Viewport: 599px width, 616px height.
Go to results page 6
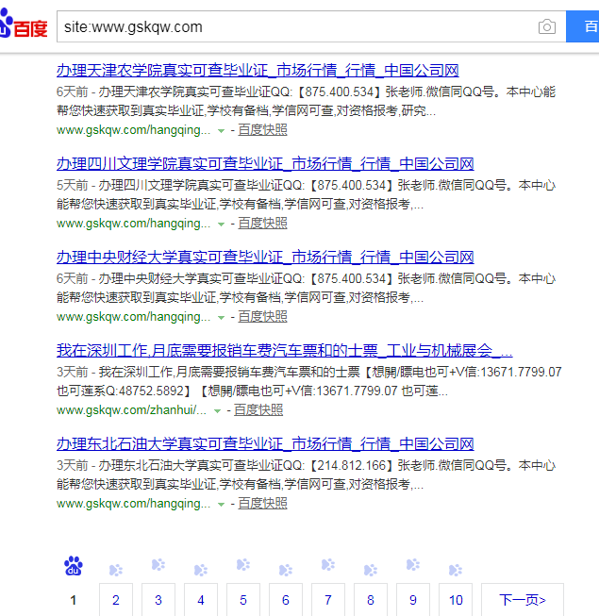tap(286, 600)
